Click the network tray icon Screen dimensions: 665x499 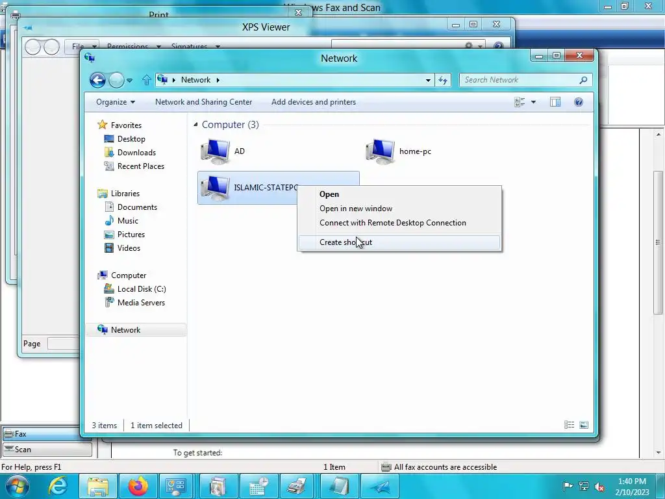(584, 486)
